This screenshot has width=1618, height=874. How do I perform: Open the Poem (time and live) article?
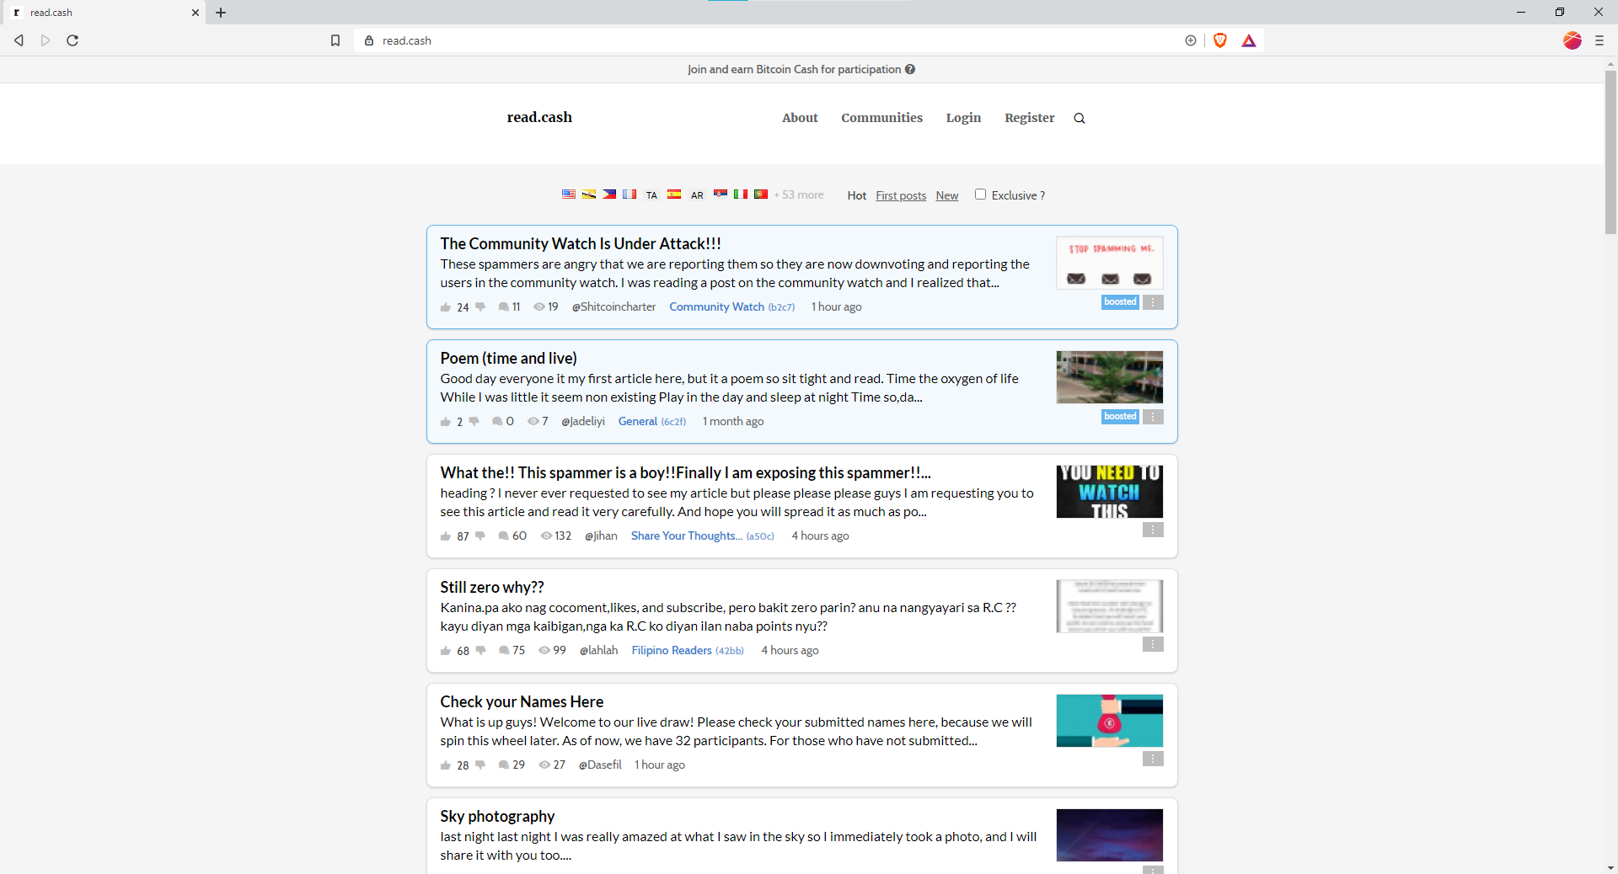click(x=508, y=358)
